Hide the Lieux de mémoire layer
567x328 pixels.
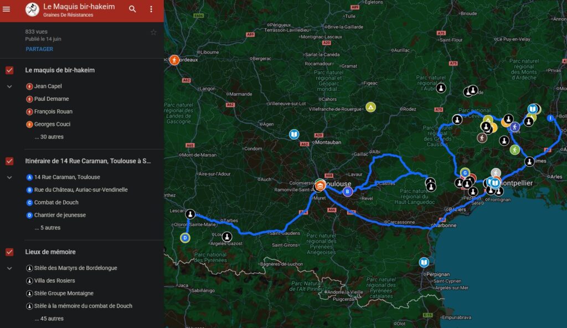coord(9,252)
